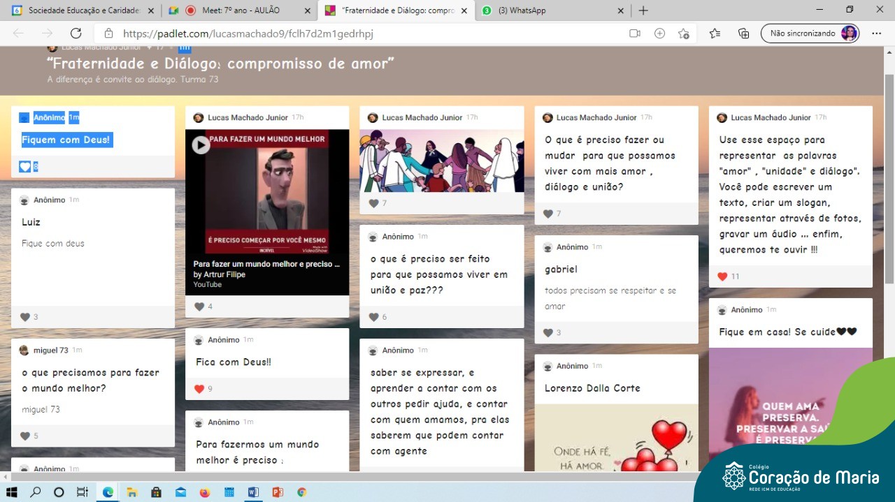Click the camera icon in address bar
The image size is (895, 502).
point(635,34)
